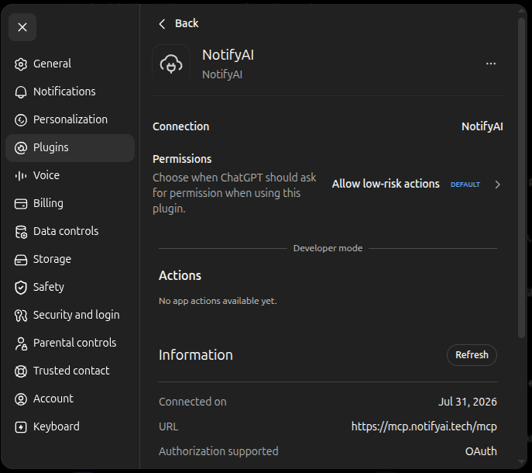Open the Notifications settings tab

point(70,91)
